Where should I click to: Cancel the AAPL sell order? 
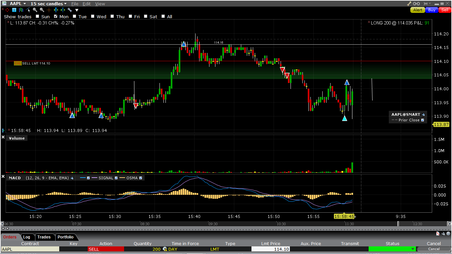pyautogui.click(x=433, y=249)
